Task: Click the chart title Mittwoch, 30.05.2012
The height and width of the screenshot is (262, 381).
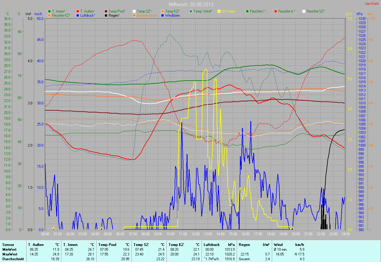Action: coord(190,5)
